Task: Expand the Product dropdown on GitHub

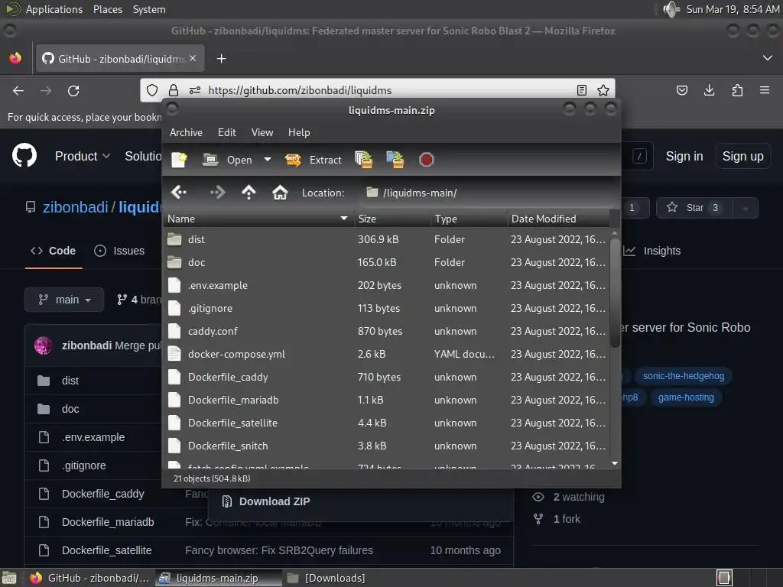Action: click(x=83, y=156)
